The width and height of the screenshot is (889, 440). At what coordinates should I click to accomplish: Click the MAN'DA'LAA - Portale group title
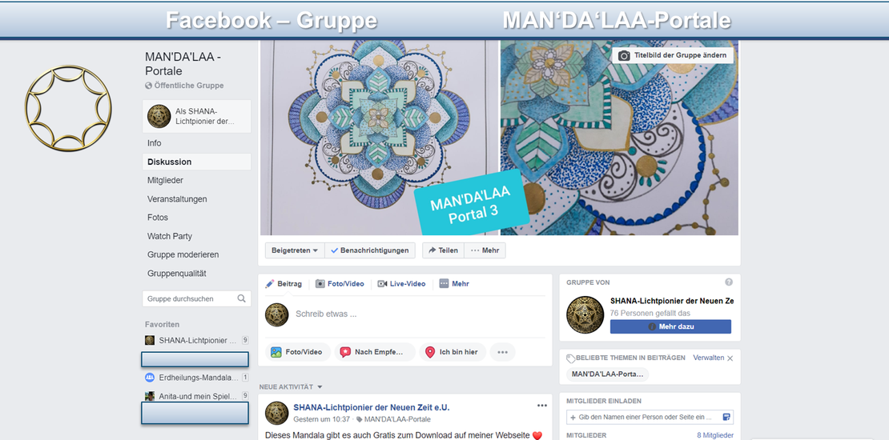click(183, 64)
